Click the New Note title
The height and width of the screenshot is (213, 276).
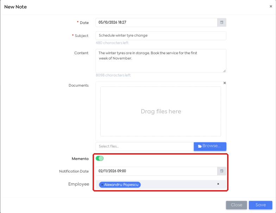point(15,7)
